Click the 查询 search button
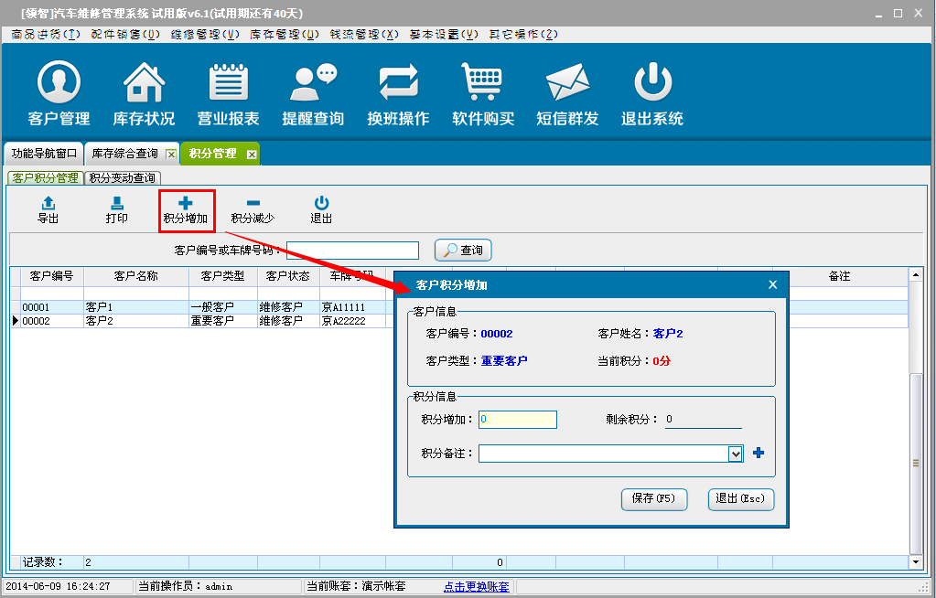The image size is (936, 598). point(463,250)
